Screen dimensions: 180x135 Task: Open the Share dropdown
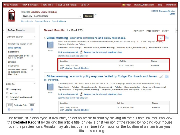pos(165,31)
